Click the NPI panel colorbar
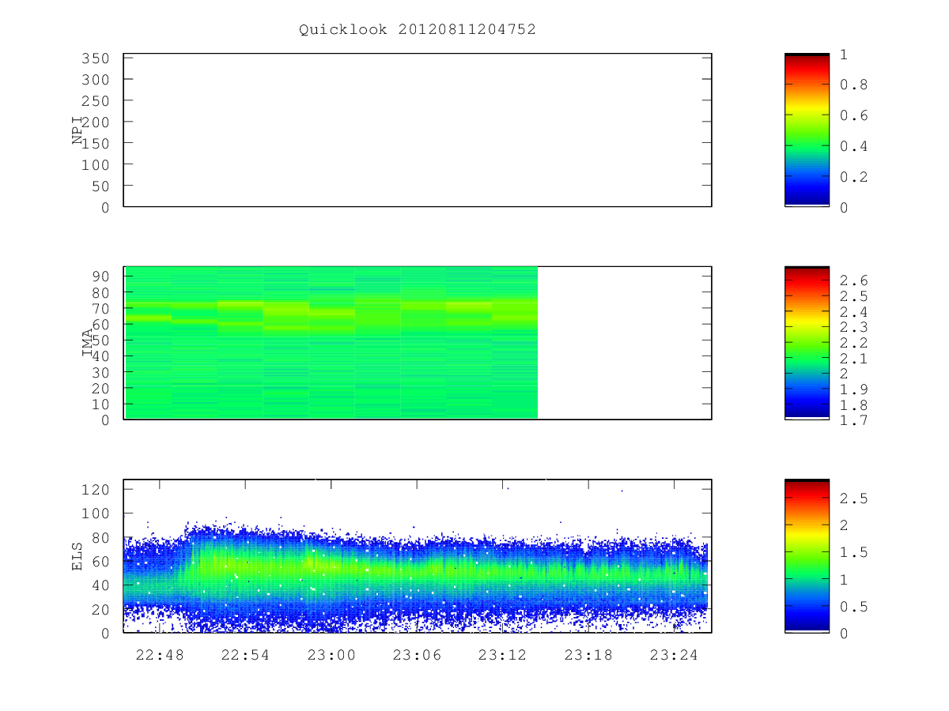This screenshot has height=711, width=949. tap(807, 130)
